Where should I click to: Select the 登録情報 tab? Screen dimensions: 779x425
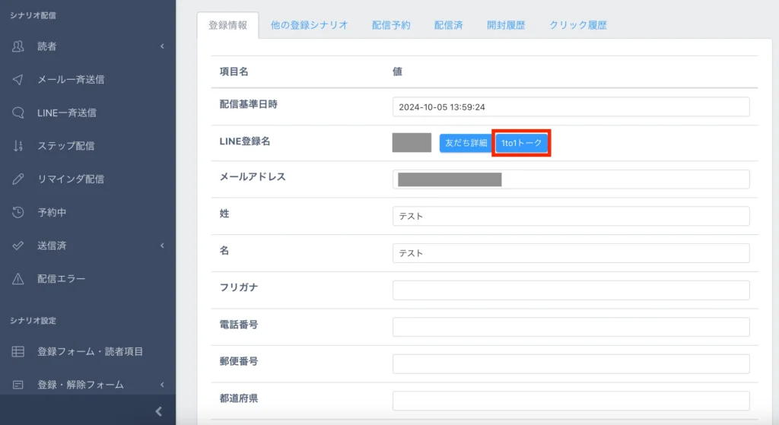(x=227, y=25)
